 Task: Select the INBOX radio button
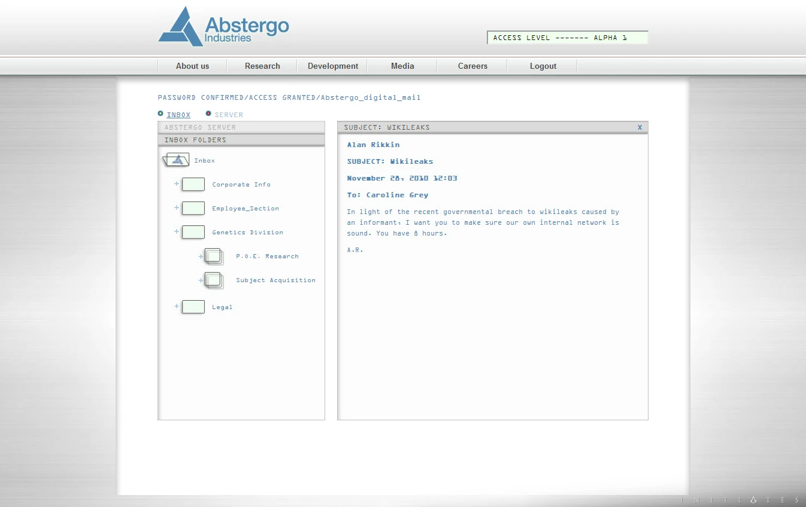click(x=160, y=114)
